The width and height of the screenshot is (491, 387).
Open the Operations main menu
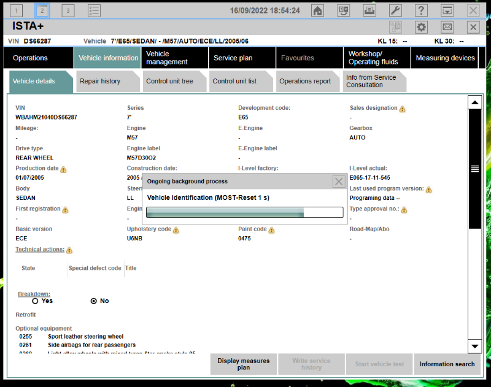38,58
